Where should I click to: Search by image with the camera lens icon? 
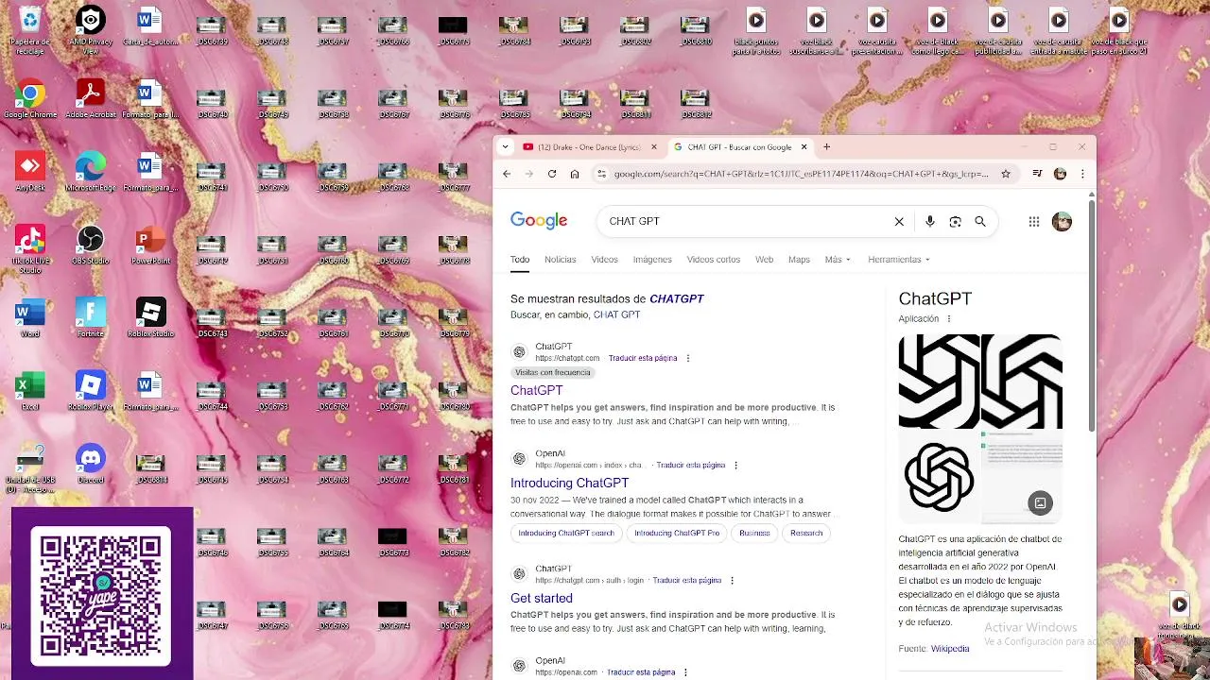pos(955,221)
